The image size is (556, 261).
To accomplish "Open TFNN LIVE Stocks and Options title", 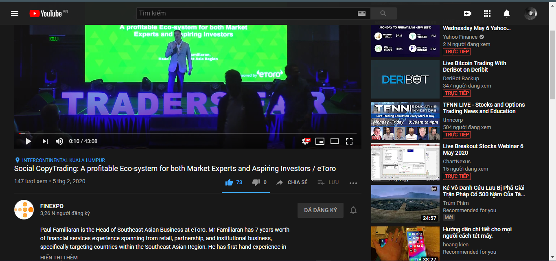I will (484, 108).
